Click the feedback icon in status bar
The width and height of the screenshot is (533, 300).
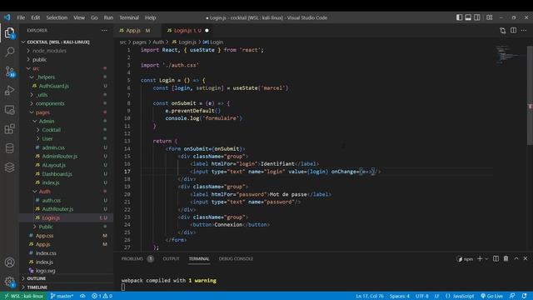512,296
